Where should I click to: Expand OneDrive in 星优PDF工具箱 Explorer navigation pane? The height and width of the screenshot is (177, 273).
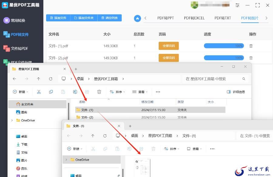pyautogui.click(x=12, y=120)
